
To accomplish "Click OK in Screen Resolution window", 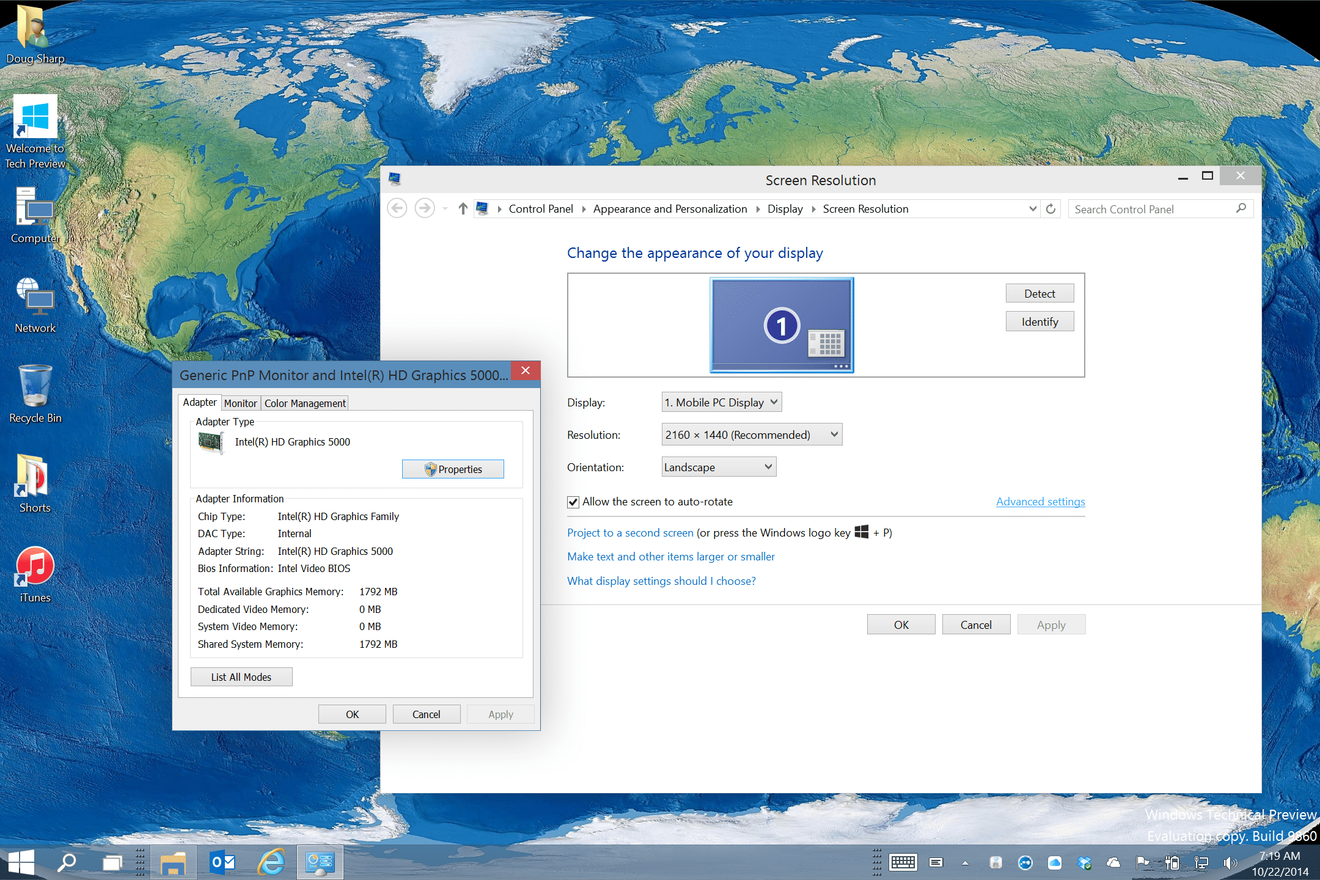I will click(901, 625).
